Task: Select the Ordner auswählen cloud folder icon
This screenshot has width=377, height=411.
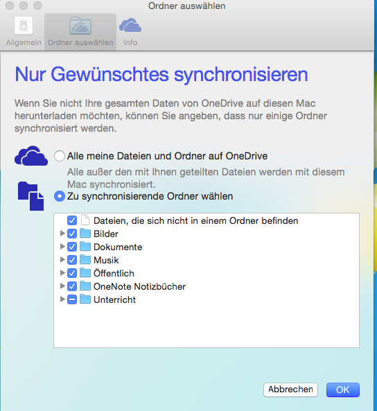Action: pos(80,26)
